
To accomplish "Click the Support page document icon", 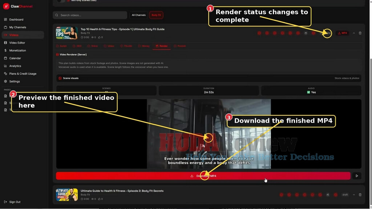I will [5, 103].
